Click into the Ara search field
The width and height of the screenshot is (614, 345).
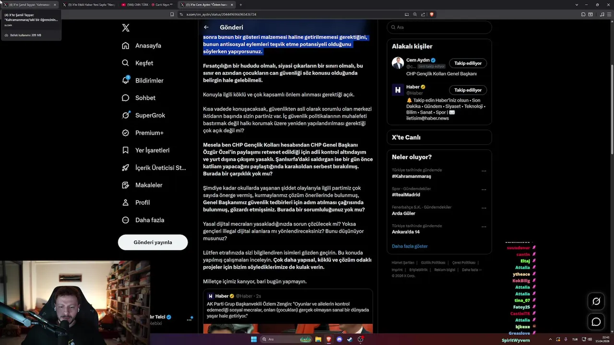click(x=439, y=27)
